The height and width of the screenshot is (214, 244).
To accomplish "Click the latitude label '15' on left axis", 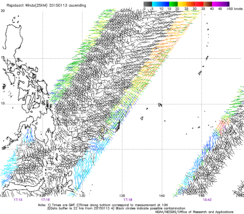I will [3, 58].
